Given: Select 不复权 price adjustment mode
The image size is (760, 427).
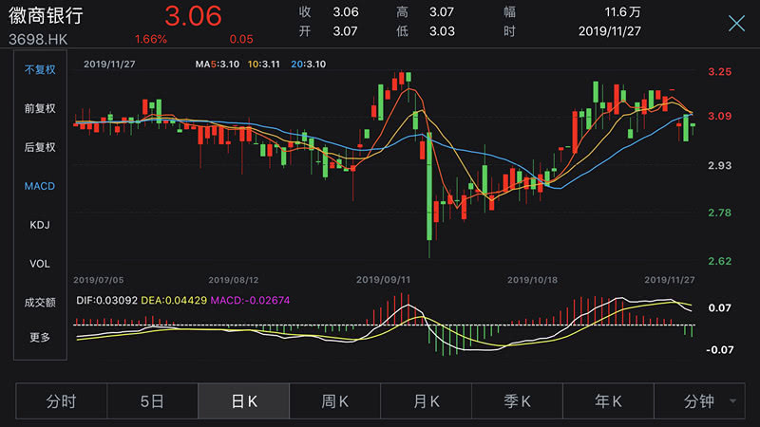Looking at the screenshot, I should pyautogui.click(x=40, y=69).
